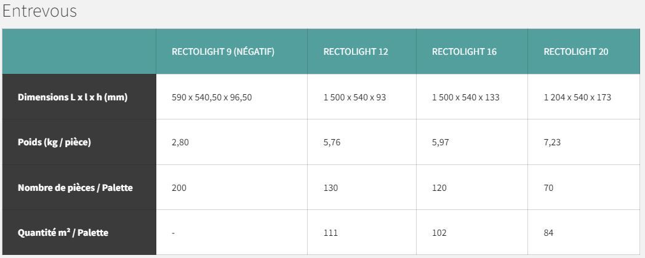This screenshot has height=258, width=645.
Task: Click the 7,23 weight value
Action: [552, 142]
